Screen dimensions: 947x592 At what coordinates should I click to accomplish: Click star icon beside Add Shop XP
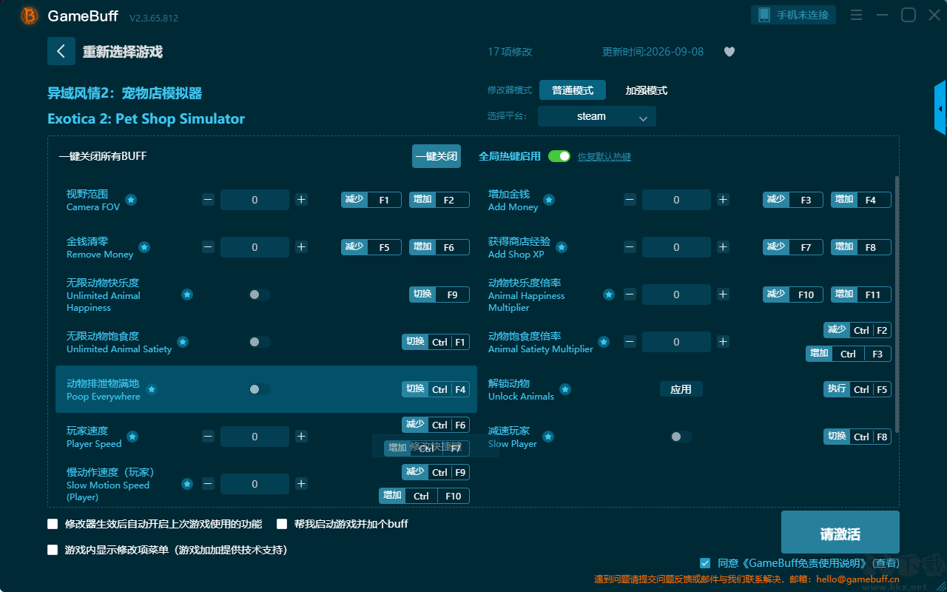tap(562, 247)
